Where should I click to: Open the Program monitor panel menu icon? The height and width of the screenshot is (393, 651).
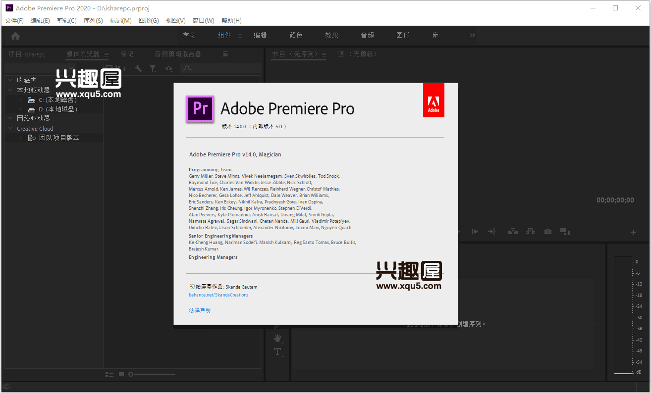[324, 54]
